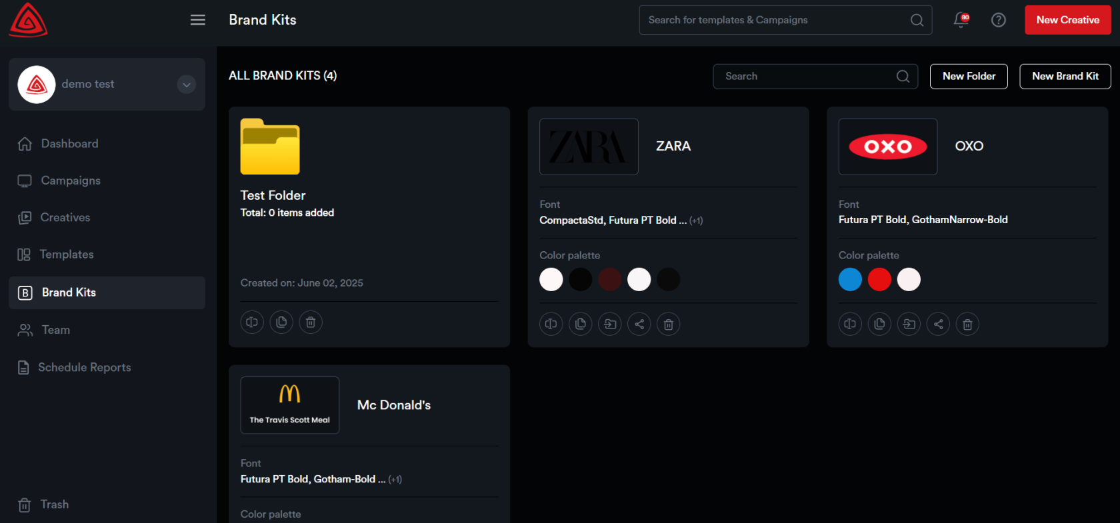Share the ZARA brand kit

tap(639, 324)
